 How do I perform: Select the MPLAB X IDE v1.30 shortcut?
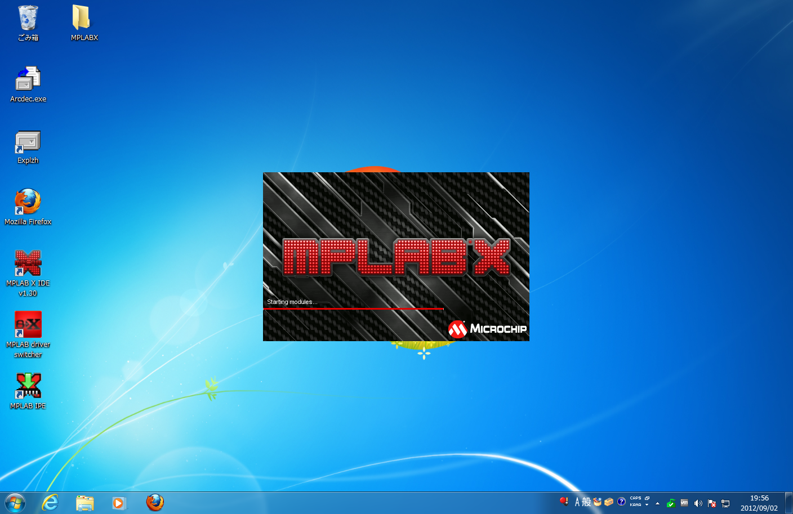pyautogui.click(x=28, y=273)
